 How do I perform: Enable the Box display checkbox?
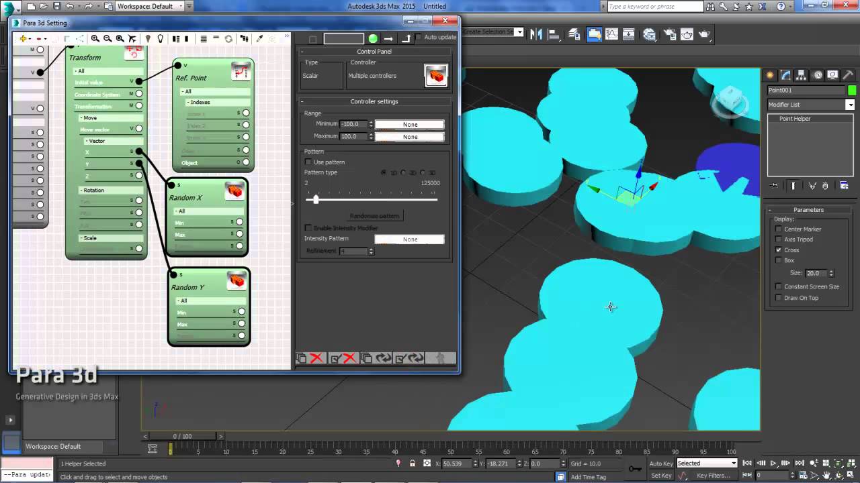[779, 260]
